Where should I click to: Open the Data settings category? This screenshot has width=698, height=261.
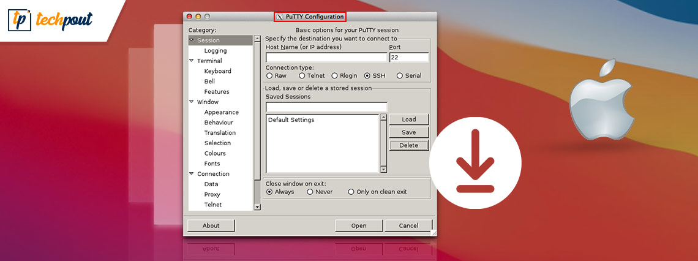(211, 184)
